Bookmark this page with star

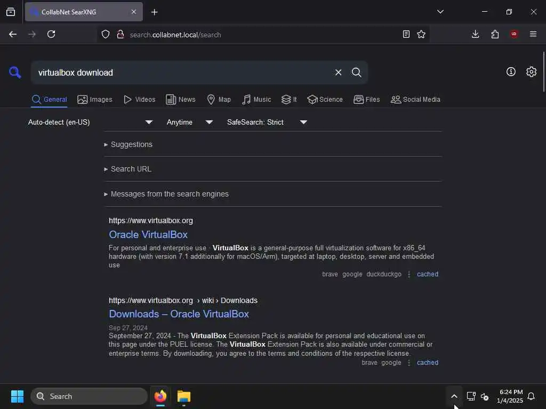[421, 34]
